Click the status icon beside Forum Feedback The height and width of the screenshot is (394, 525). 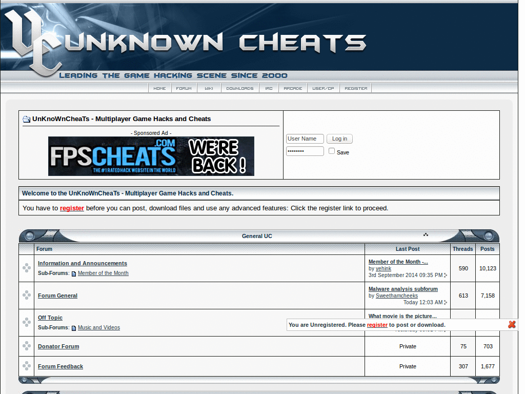point(26,366)
